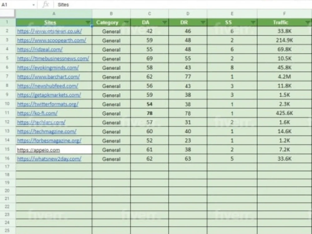Open the newshubfeed.com link
The width and height of the screenshot is (312, 234).
point(47,86)
